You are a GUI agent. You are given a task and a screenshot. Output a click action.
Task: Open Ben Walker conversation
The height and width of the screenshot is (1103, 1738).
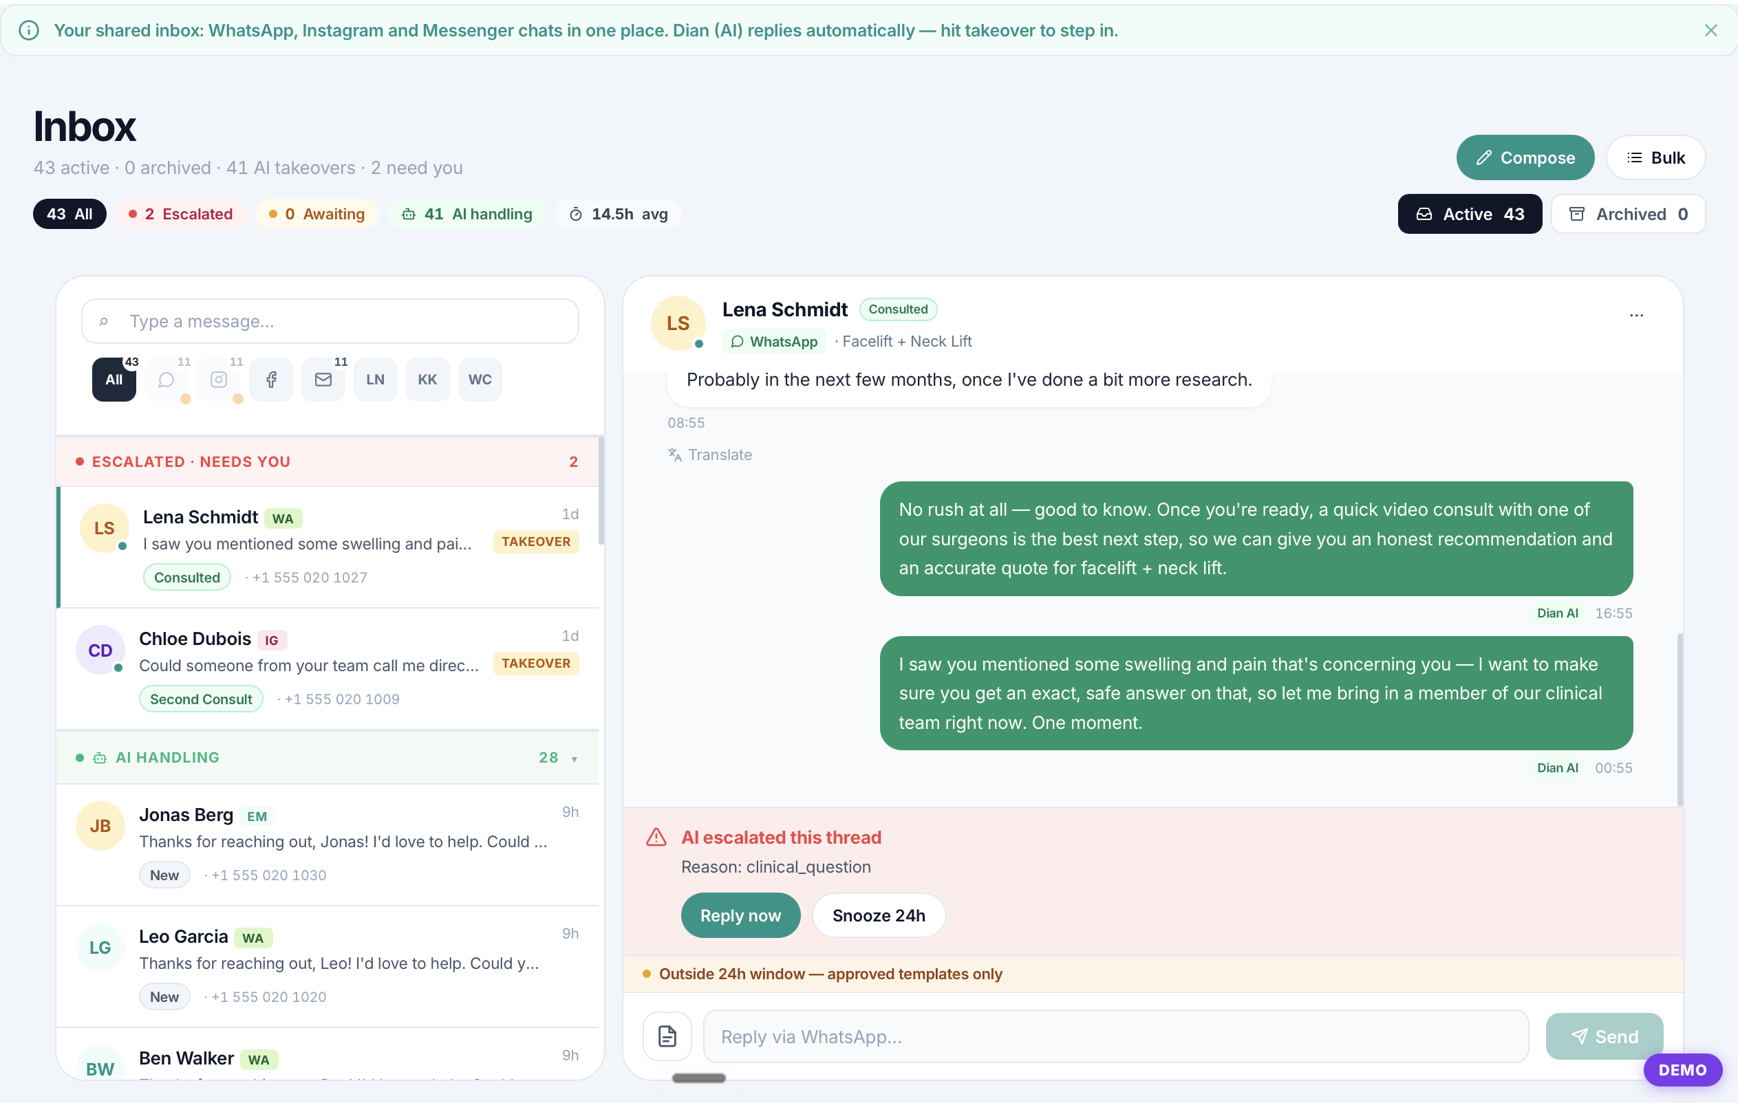coord(328,1055)
